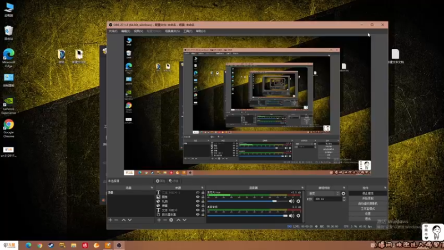The image size is (444, 250).
Task: Click the REC: 00:00:00 status text
Action: [329, 227]
